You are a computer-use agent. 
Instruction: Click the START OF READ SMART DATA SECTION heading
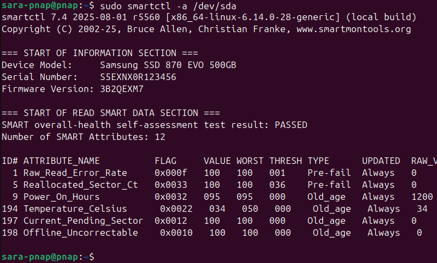point(110,113)
